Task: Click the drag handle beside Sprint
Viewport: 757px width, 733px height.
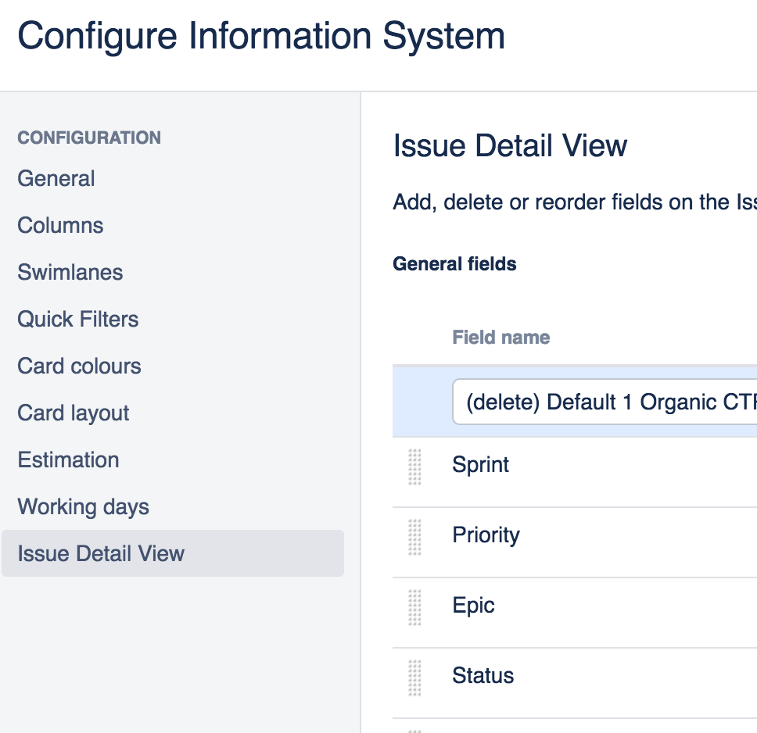Action: (414, 467)
